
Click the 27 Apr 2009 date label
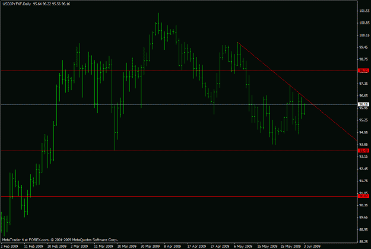220,246
